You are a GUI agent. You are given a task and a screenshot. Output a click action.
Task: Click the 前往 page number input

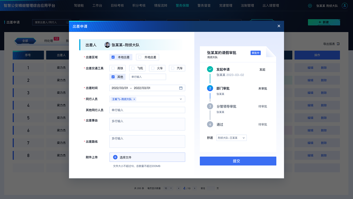point(211,188)
